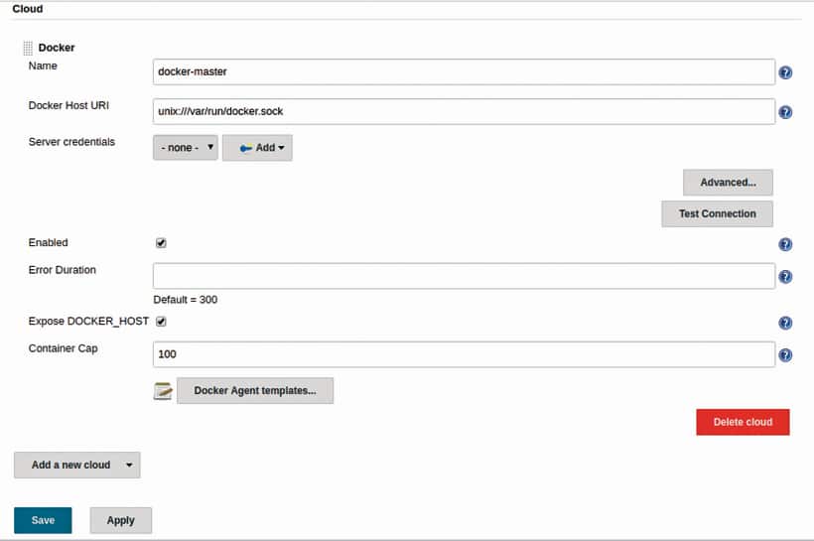
Task: Expand the Add credentials dropdown
Action: pyautogui.click(x=257, y=148)
